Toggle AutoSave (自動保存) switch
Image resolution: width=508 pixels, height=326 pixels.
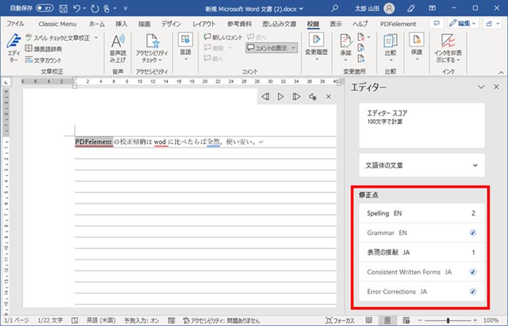click(x=45, y=8)
